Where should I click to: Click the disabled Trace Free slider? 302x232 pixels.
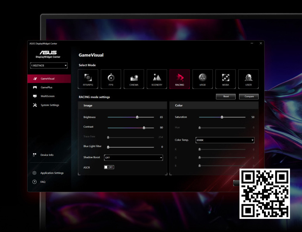coord(131,137)
